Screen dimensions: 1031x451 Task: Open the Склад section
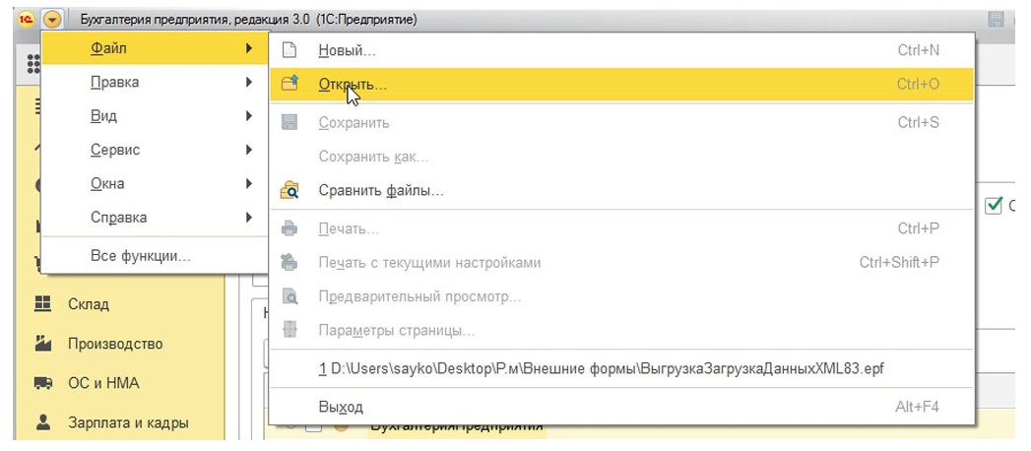pos(88,304)
